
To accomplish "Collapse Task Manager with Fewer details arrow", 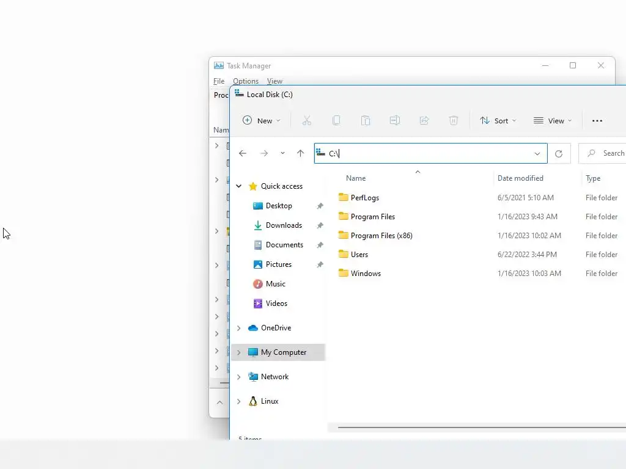I will coord(219,402).
